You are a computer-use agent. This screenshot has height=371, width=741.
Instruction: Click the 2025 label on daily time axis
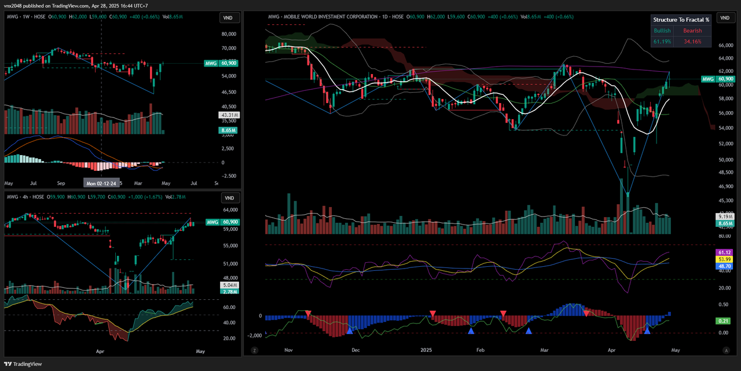[x=426, y=350]
